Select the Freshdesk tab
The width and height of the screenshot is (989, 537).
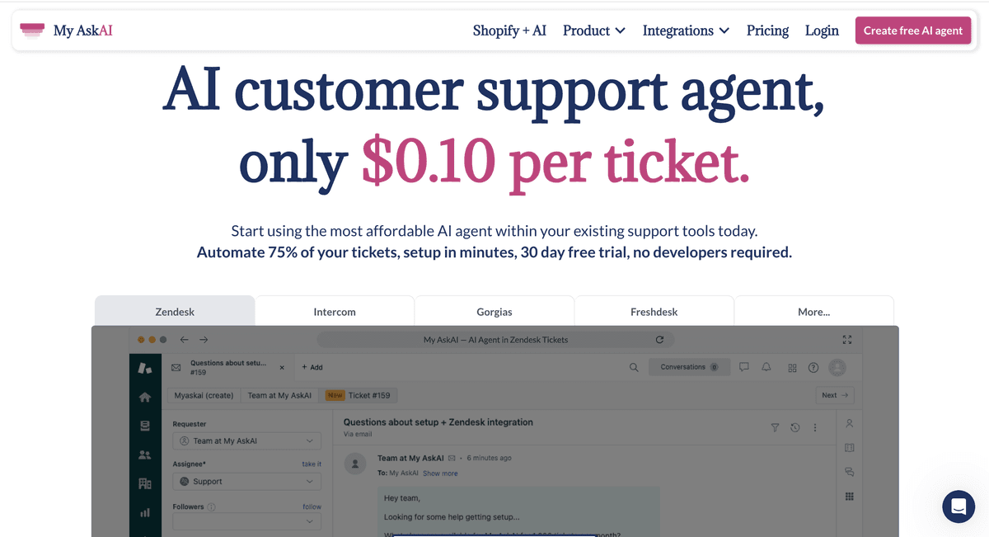pos(654,312)
